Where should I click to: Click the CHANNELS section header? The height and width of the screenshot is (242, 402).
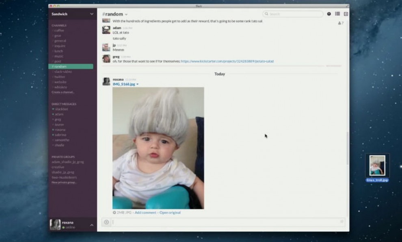[x=59, y=25]
